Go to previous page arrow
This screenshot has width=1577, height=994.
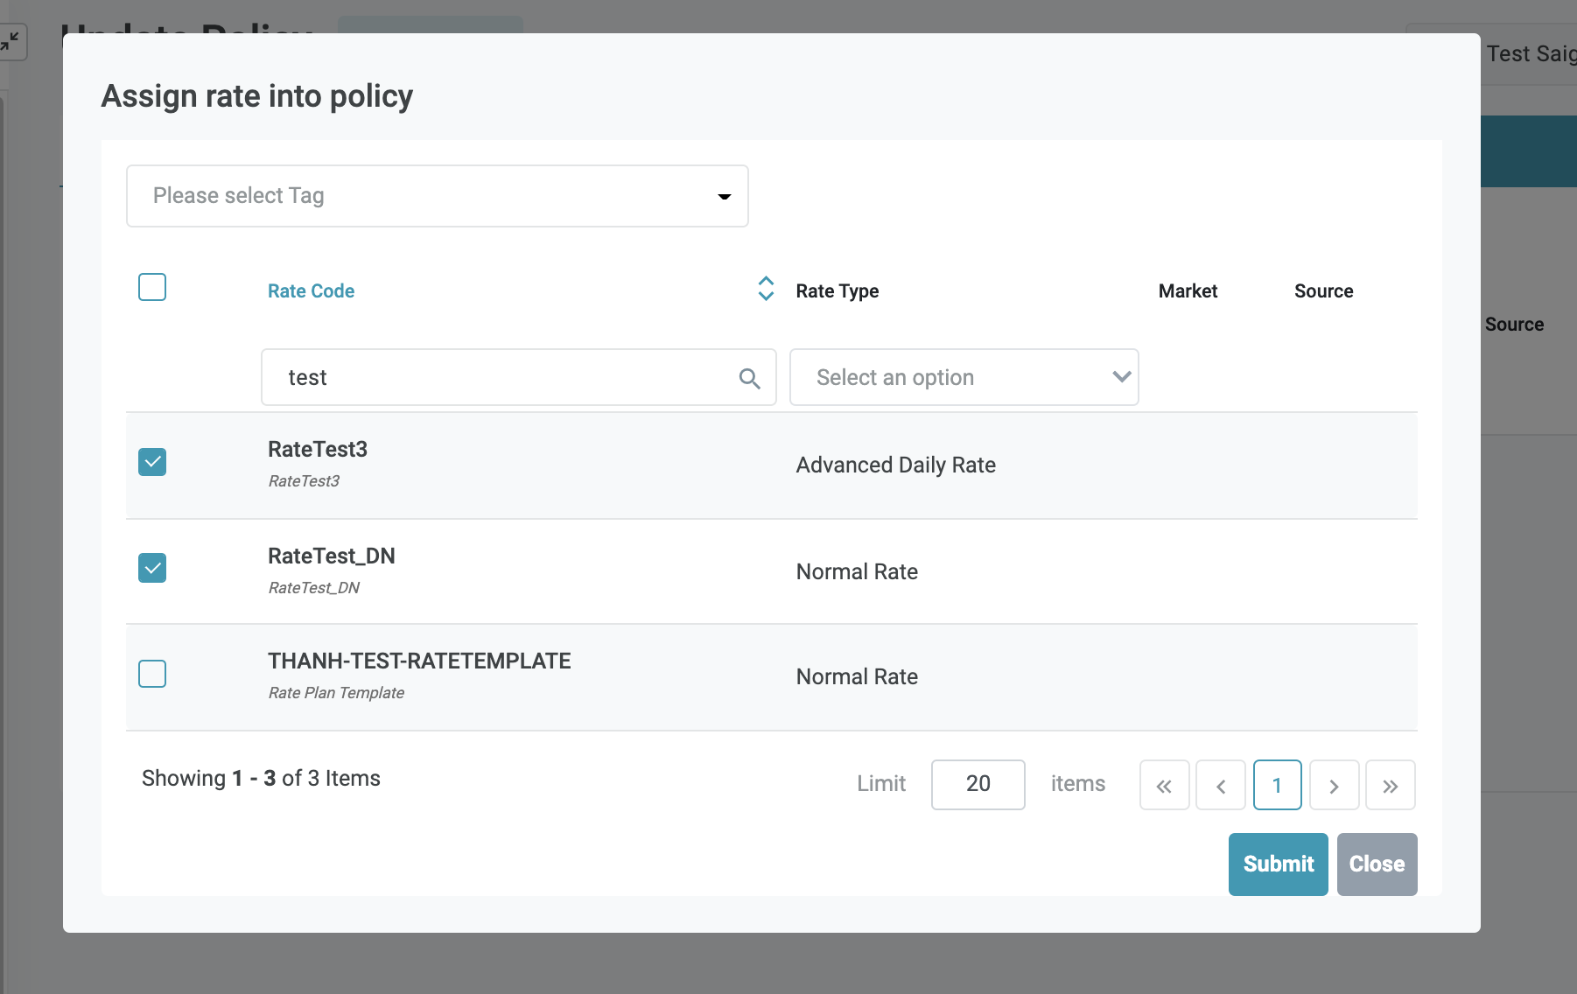[1220, 786]
